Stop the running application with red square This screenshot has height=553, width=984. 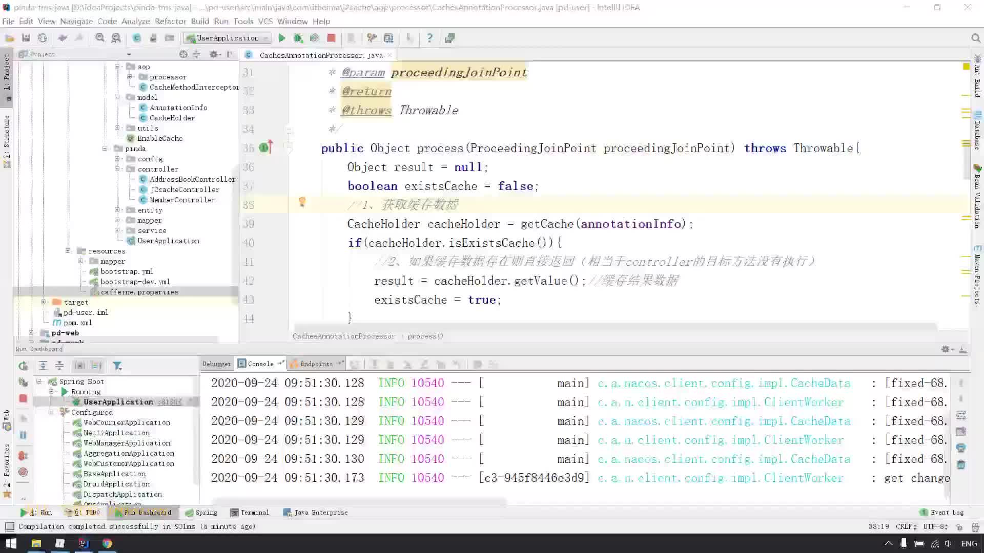pos(331,38)
